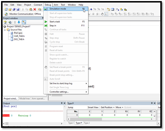This screenshot has height=131, width=165.
Task: Click the Step in icon in Debug menu
Action: click(x=46, y=26)
